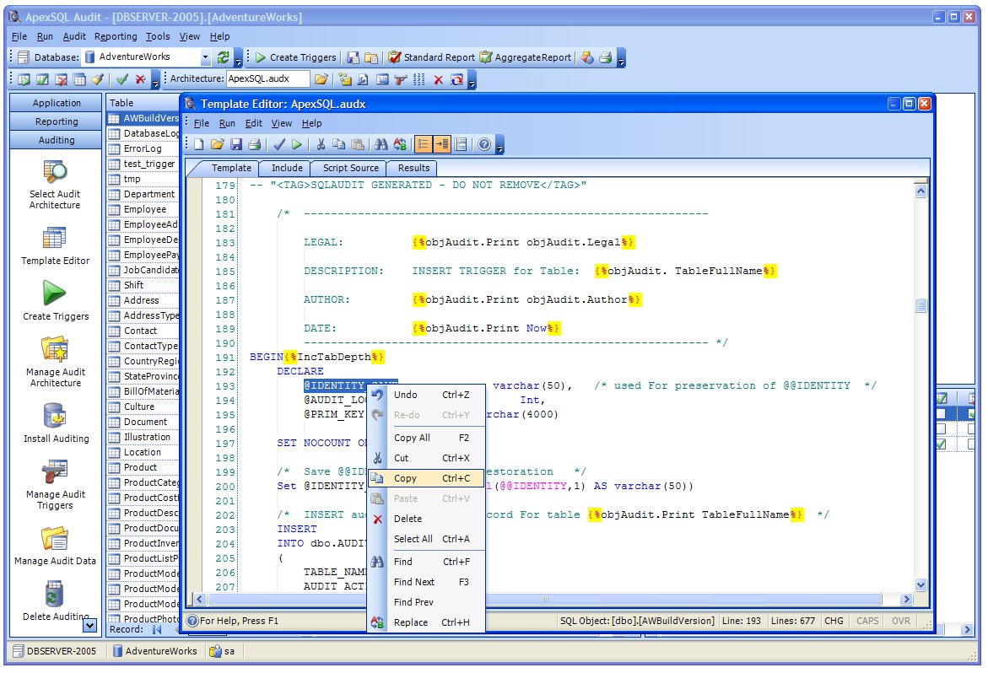Click the blue checkmark validate icon in editor toolbar
The image size is (988, 673).
[279, 145]
